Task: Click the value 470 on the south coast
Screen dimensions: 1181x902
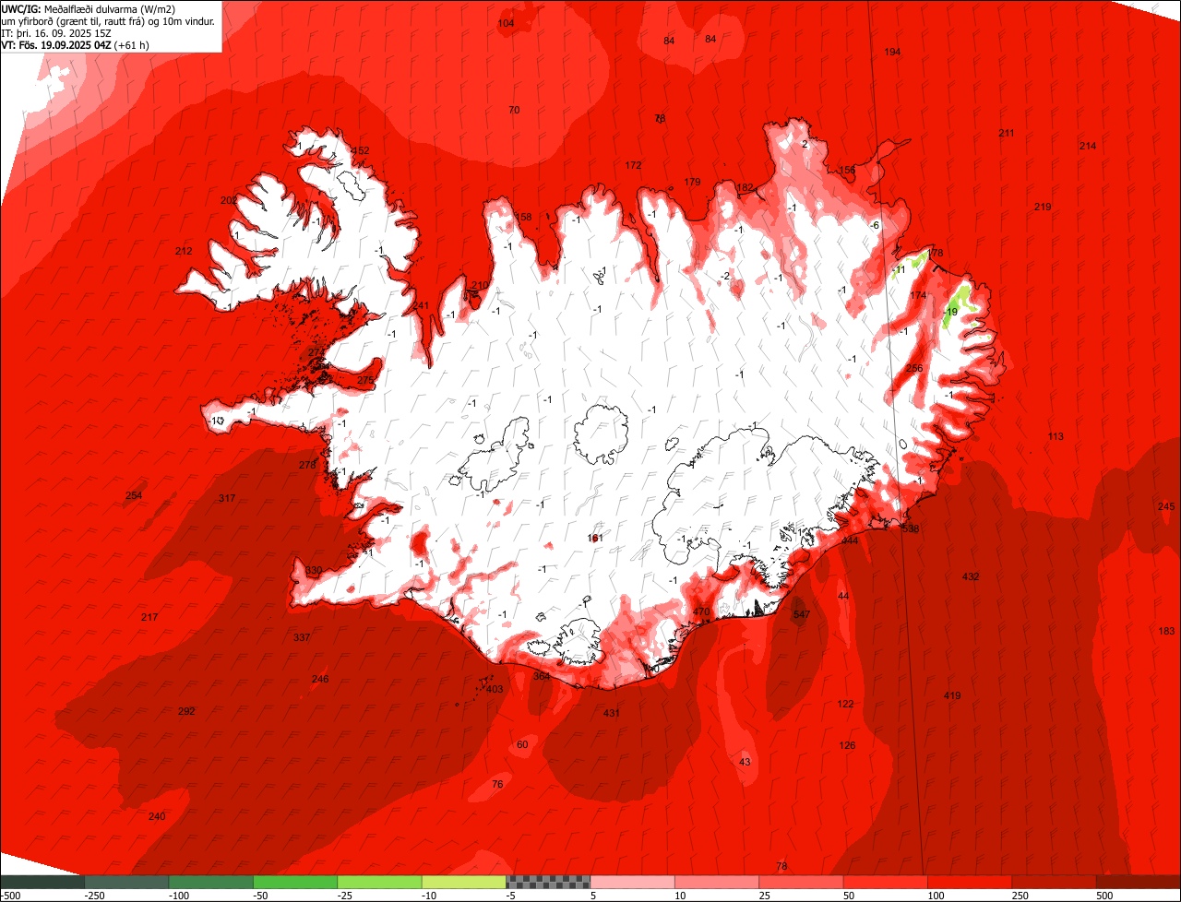Action: [701, 612]
